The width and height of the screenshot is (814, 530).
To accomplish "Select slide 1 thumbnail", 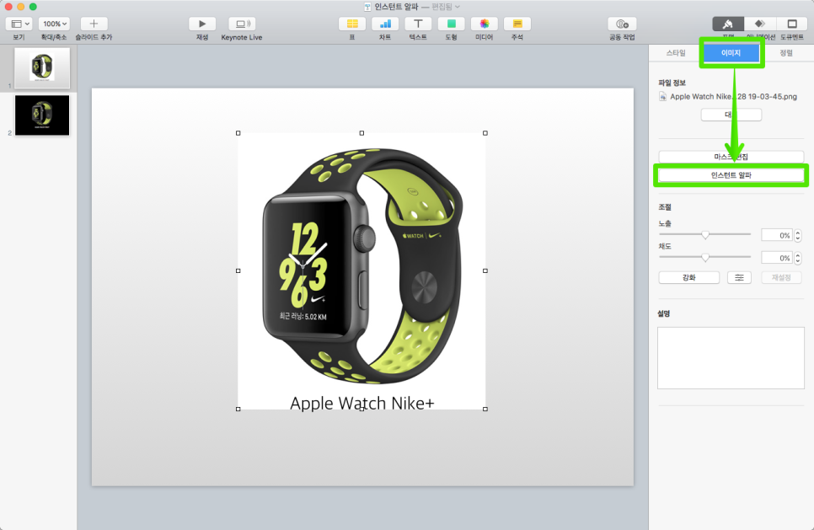I will [42, 68].
